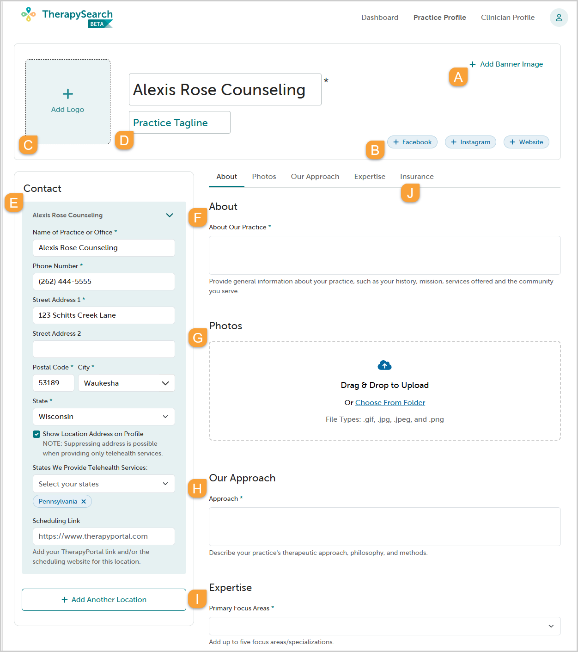Click the cloud upload icon

[384, 365]
